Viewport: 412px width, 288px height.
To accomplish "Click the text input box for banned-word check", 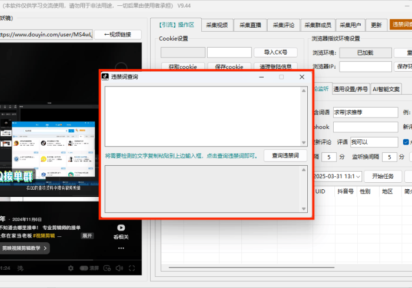I will [202, 116].
